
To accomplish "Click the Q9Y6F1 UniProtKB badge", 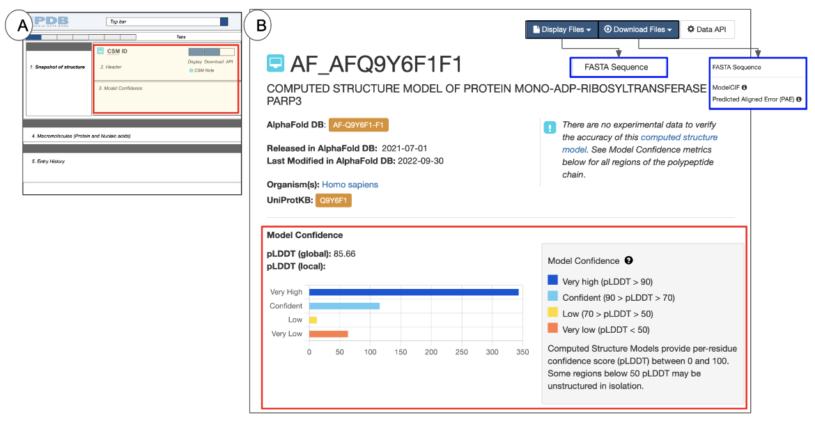I will 333,201.
